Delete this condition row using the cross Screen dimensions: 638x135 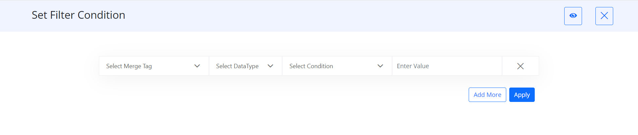[x=520, y=66]
